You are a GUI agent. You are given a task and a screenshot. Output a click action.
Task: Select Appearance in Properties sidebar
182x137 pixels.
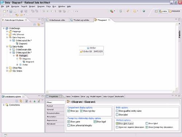click(55, 120)
